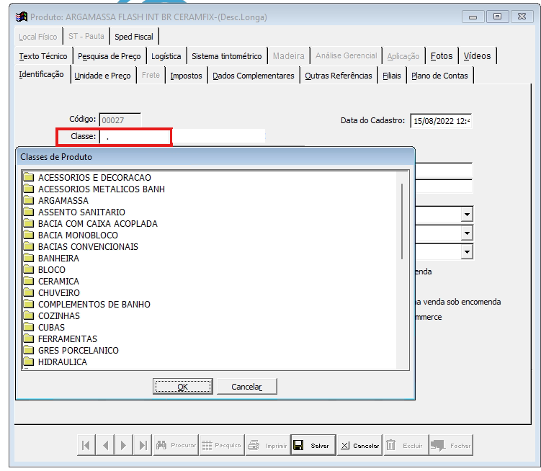This screenshot has height=471, width=541.
Task: Select the ARGAMASSA class folder
Action: click(63, 201)
